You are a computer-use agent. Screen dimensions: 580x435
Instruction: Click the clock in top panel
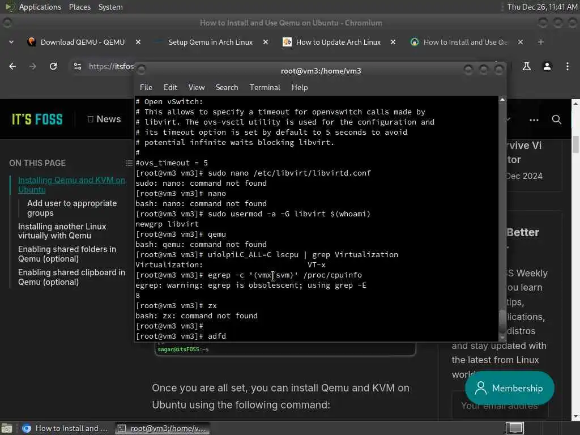(x=542, y=7)
